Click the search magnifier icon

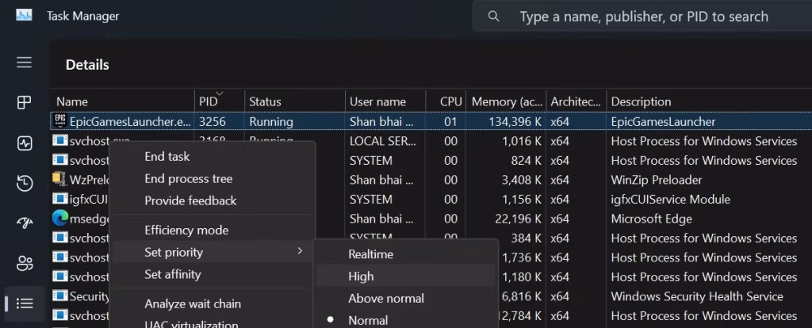[493, 17]
